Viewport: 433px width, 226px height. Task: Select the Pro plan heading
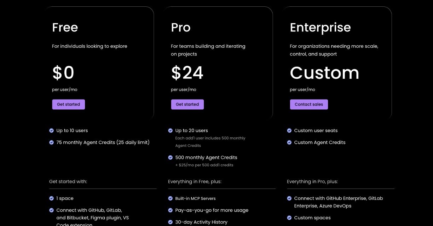(181, 28)
